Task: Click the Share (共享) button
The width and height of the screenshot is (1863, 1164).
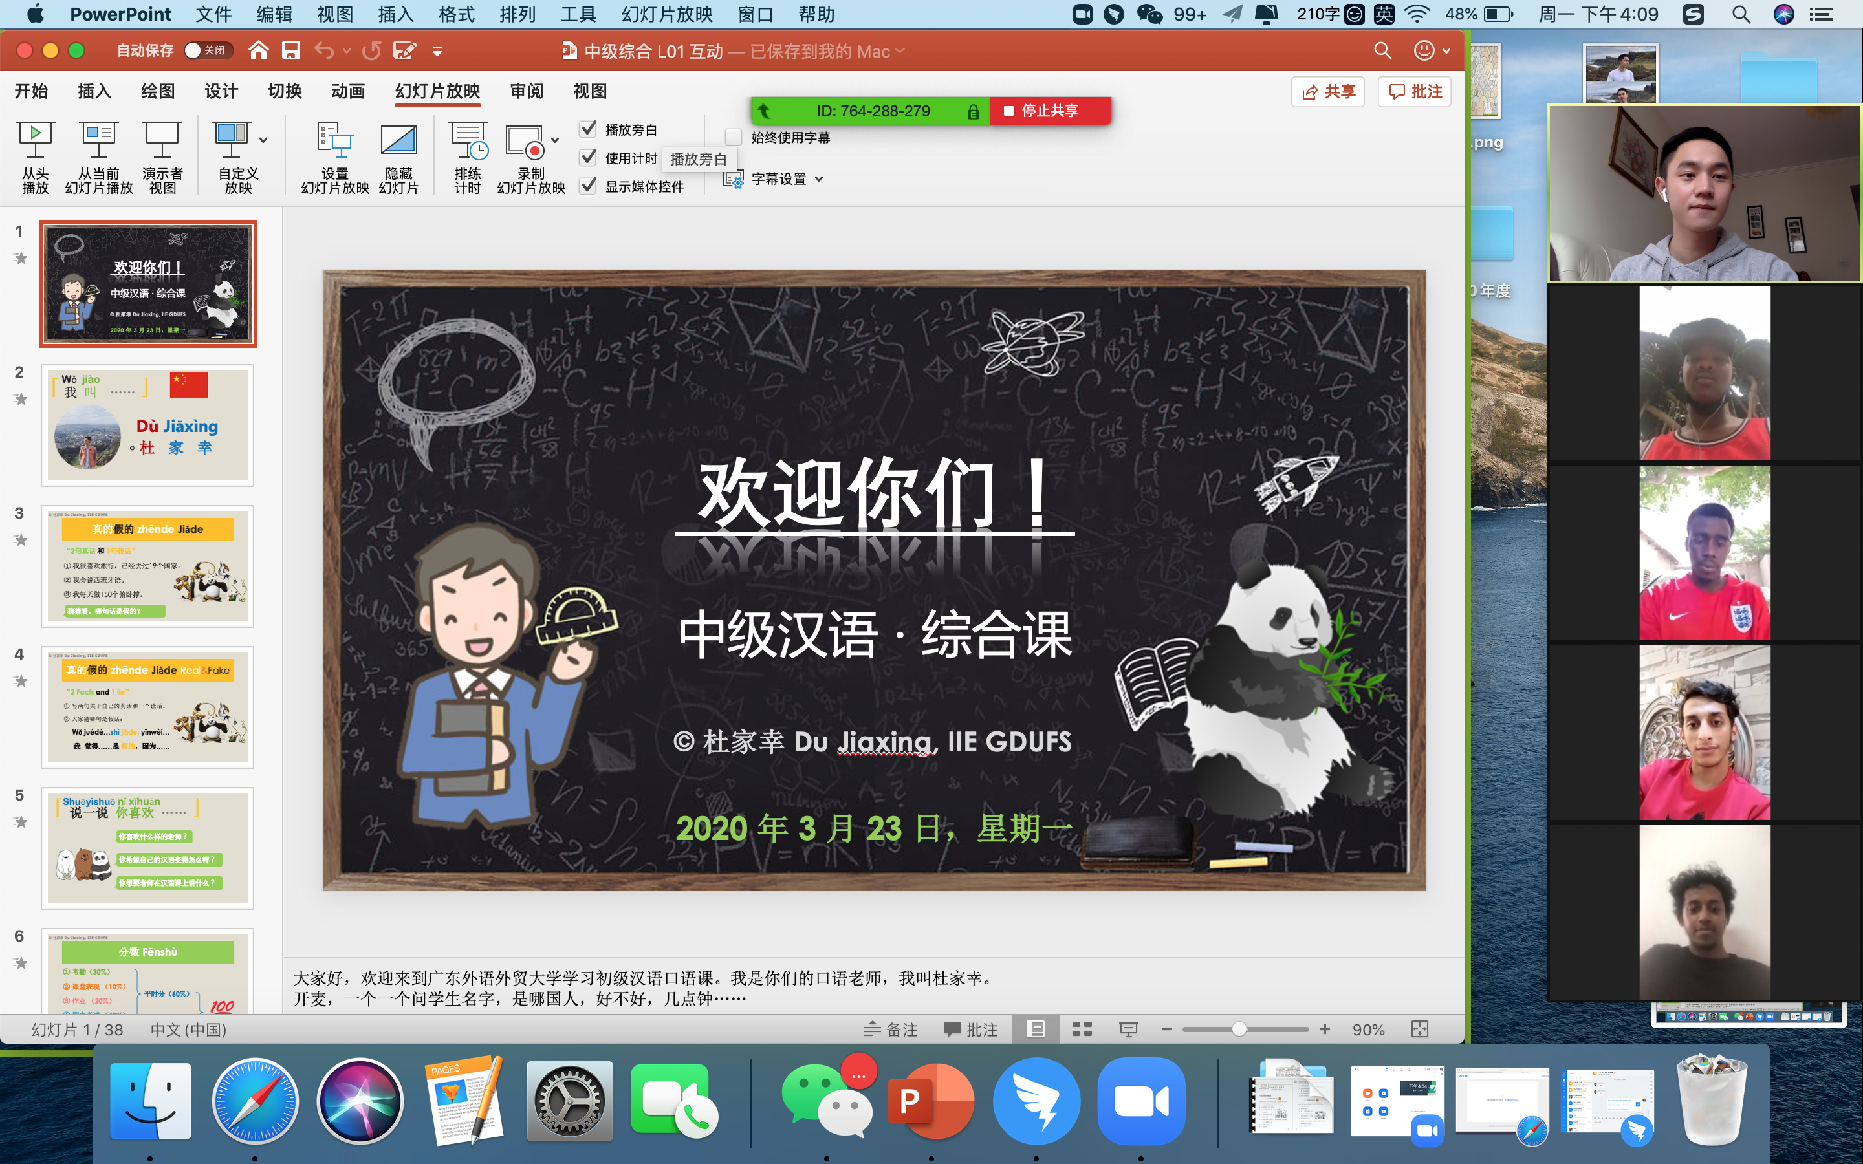Action: point(1328,92)
